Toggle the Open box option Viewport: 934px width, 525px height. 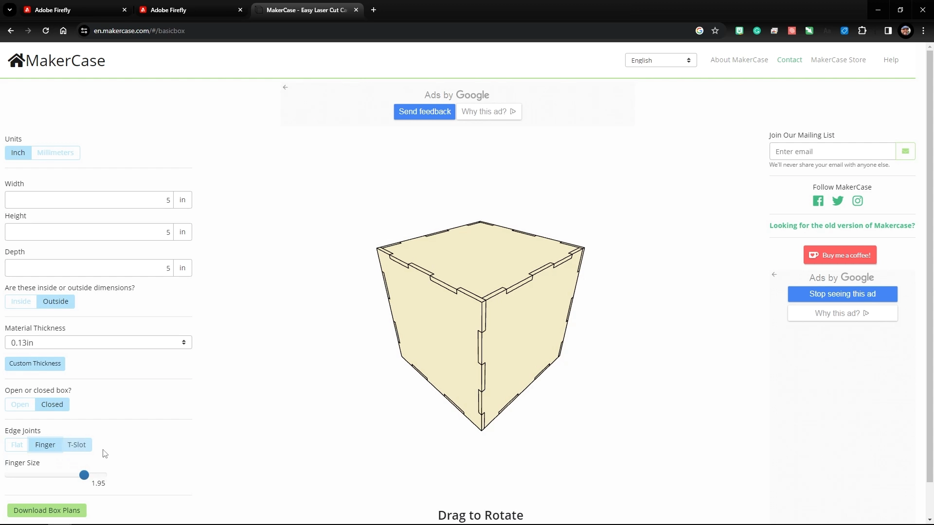click(20, 404)
